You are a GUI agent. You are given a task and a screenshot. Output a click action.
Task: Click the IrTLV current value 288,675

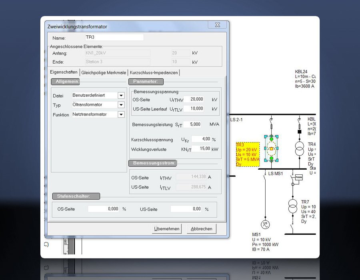(191, 187)
